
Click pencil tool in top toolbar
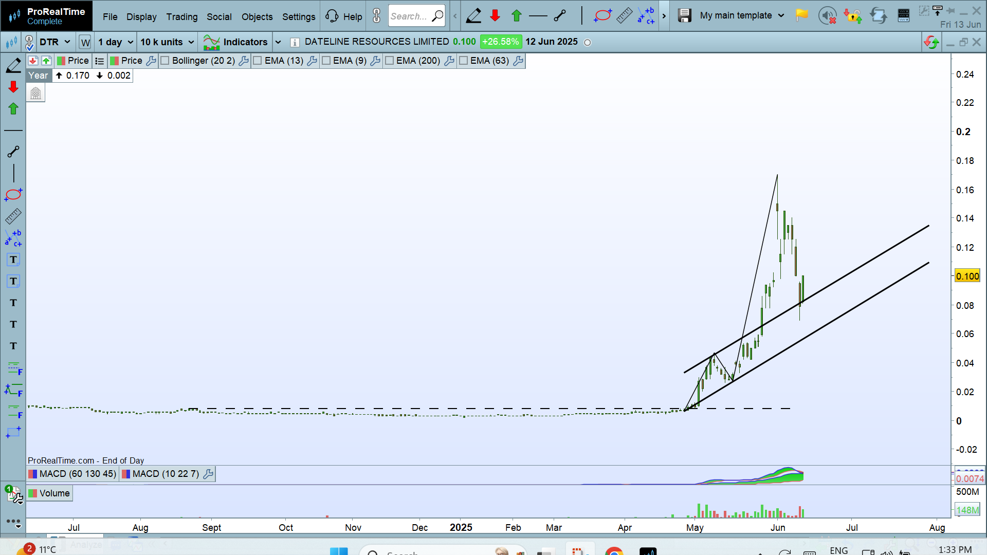(x=473, y=15)
